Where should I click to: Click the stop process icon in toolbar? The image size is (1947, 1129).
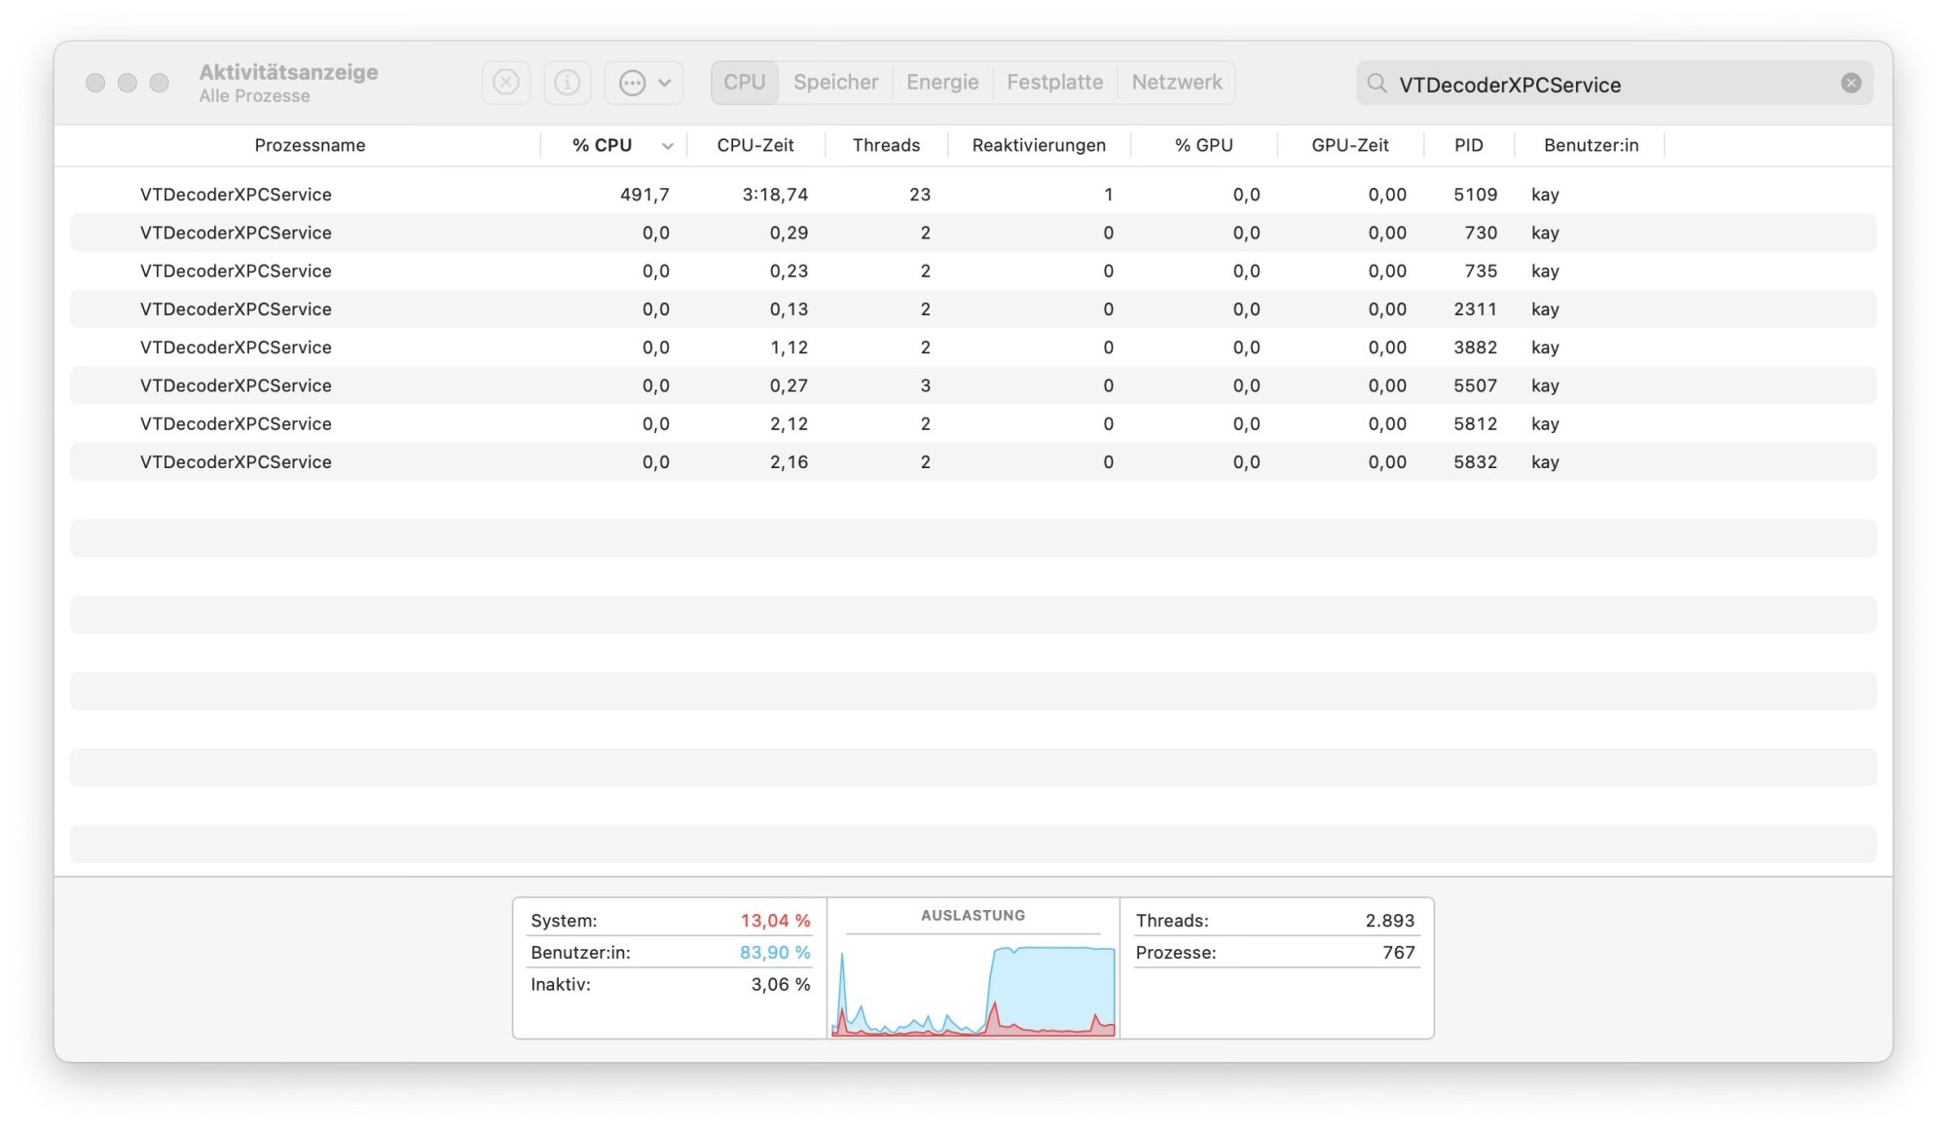tap(505, 83)
